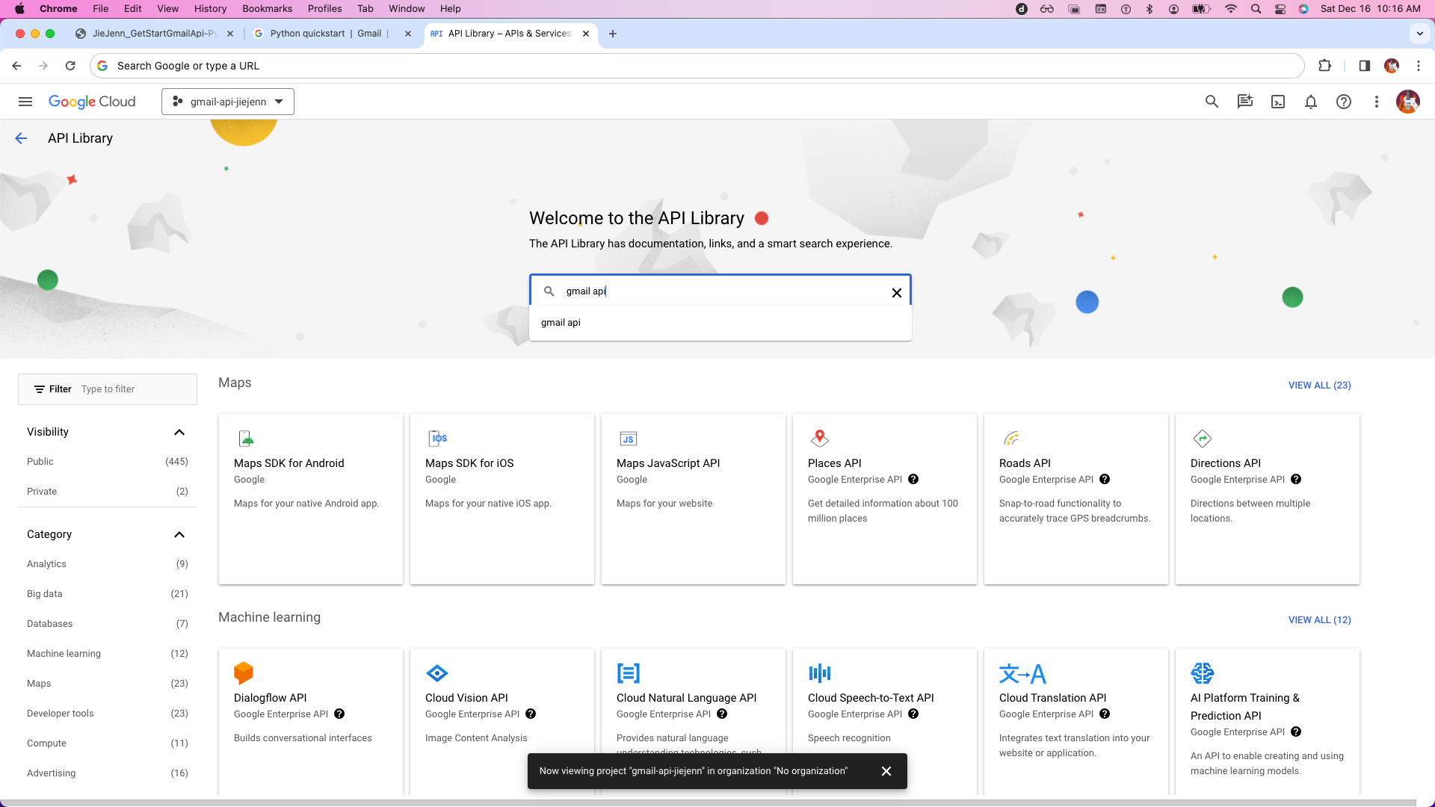Filter by Private visibility
The width and height of the screenshot is (1435, 807).
[108, 492]
